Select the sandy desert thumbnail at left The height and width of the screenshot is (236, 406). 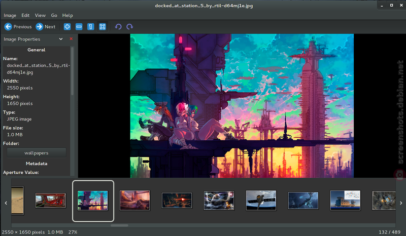coord(18,201)
